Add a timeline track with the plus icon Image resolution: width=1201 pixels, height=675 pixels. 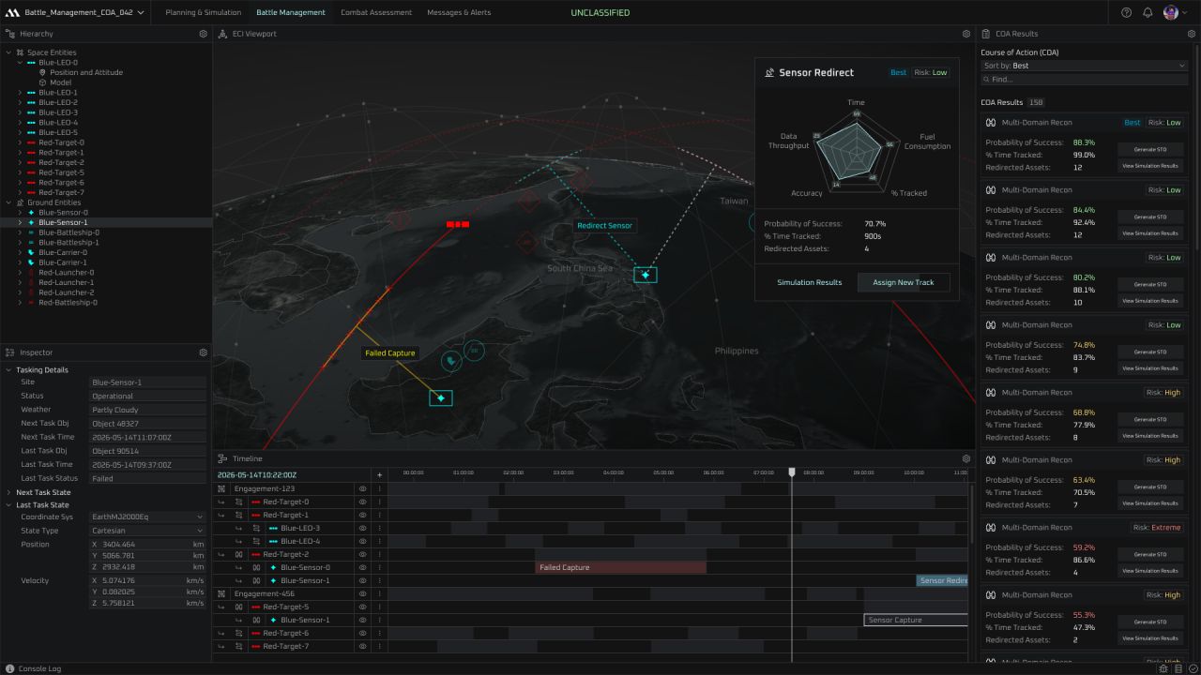(x=379, y=475)
